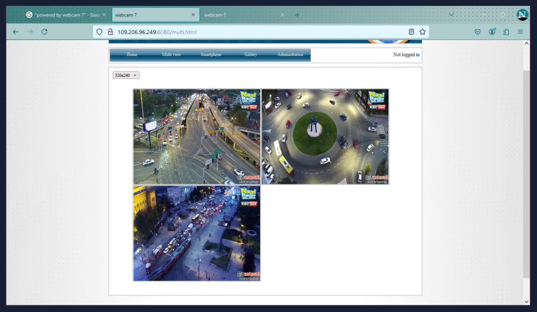Click the tracking protection shield icon

[100, 32]
